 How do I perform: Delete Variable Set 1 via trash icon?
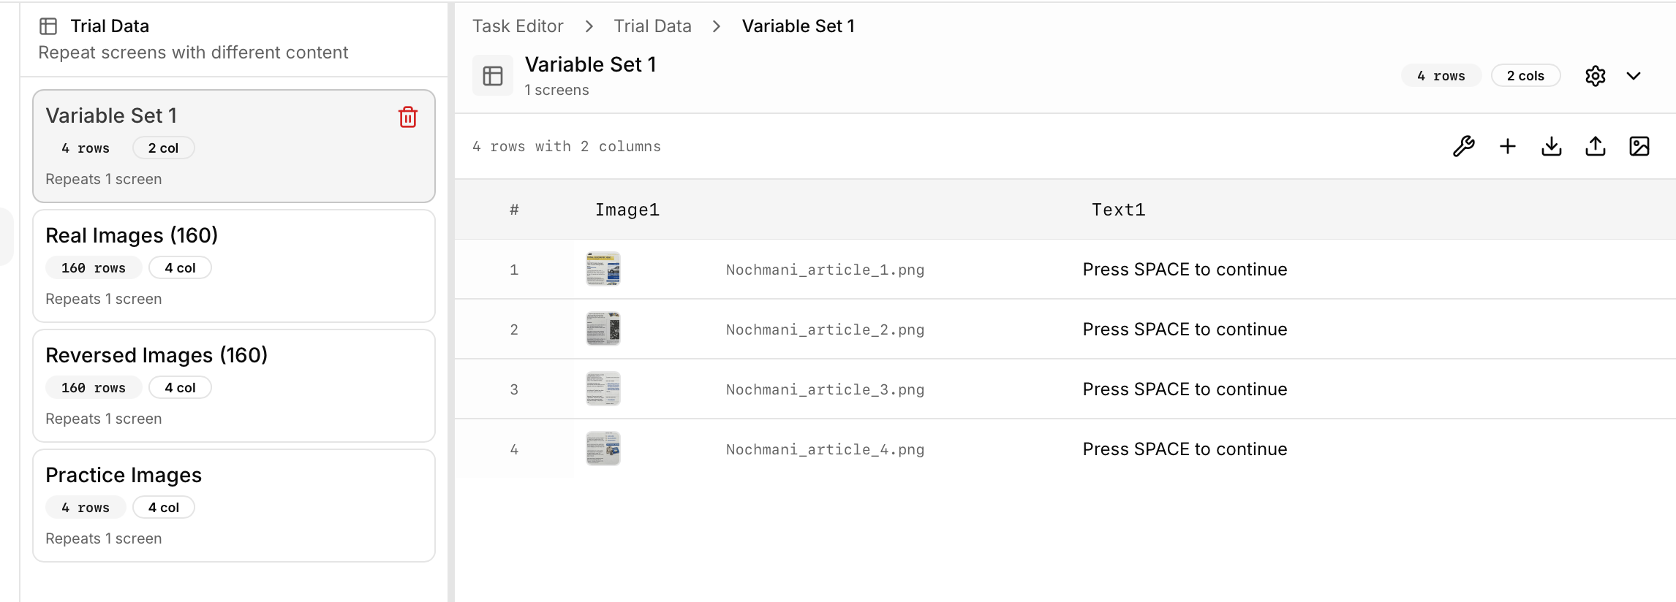pos(407,117)
